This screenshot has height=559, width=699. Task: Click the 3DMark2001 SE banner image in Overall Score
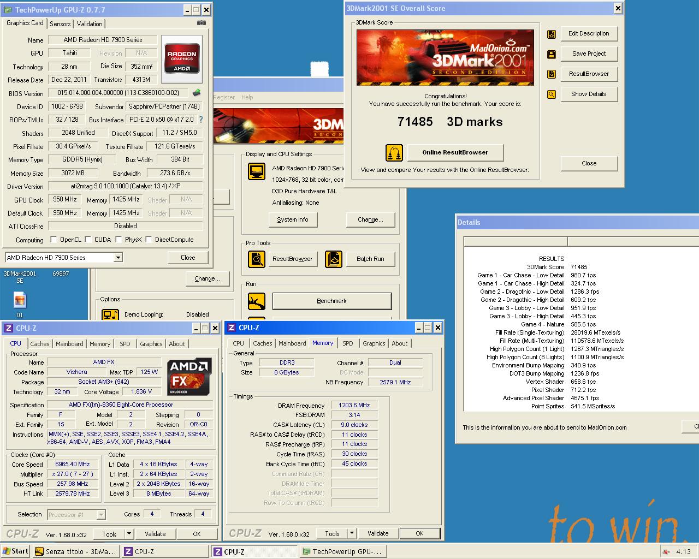pos(445,57)
